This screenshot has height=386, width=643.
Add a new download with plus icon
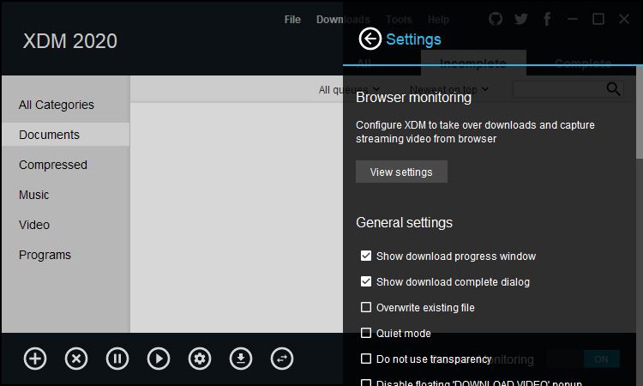(35, 359)
